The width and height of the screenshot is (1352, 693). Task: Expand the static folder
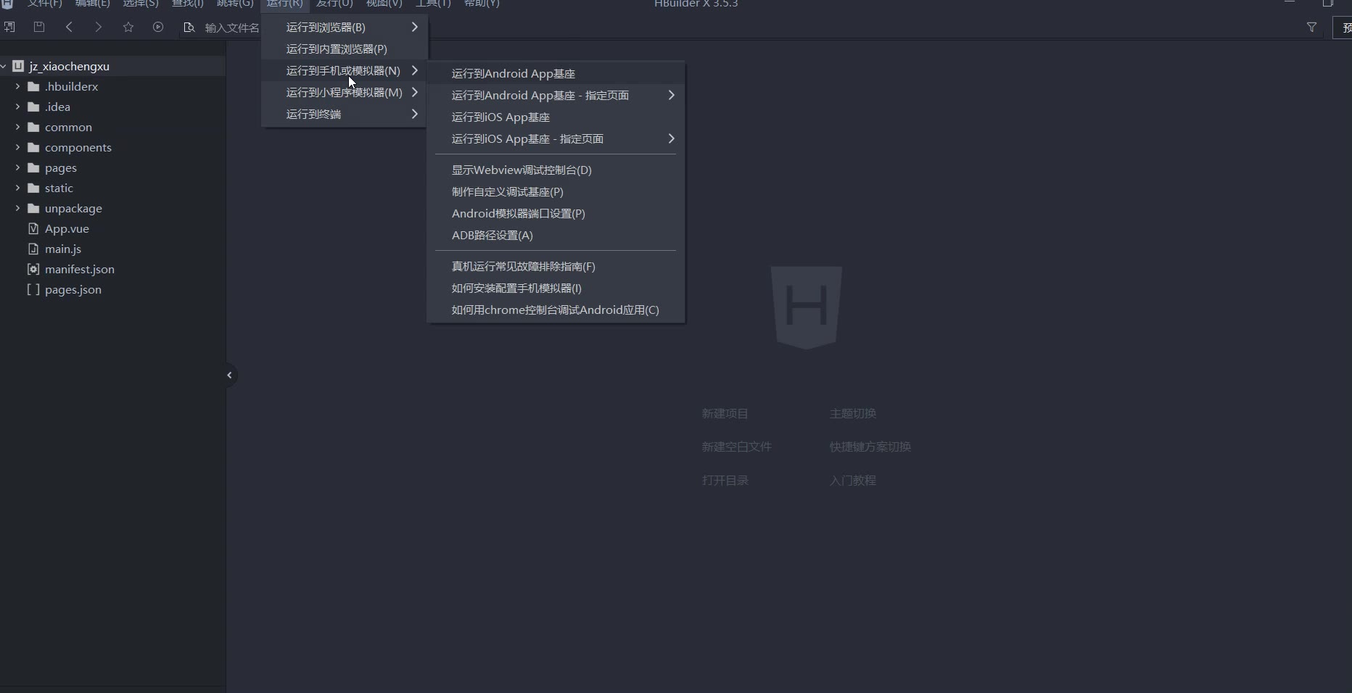[x=17, y=188]
